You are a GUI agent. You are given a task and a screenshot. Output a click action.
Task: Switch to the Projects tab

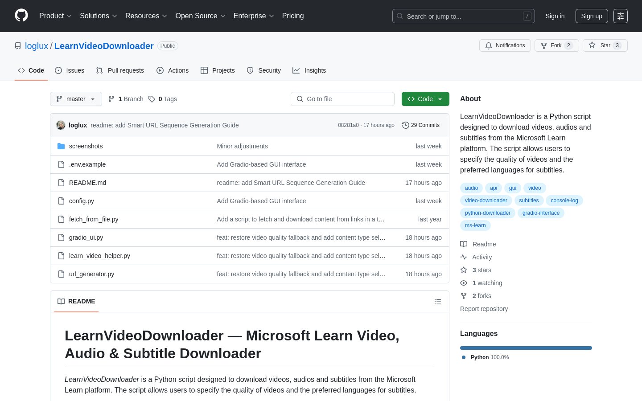tap(218, 70)
